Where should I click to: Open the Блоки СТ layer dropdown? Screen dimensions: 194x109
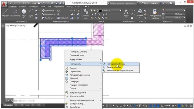[x=106, y=11]
